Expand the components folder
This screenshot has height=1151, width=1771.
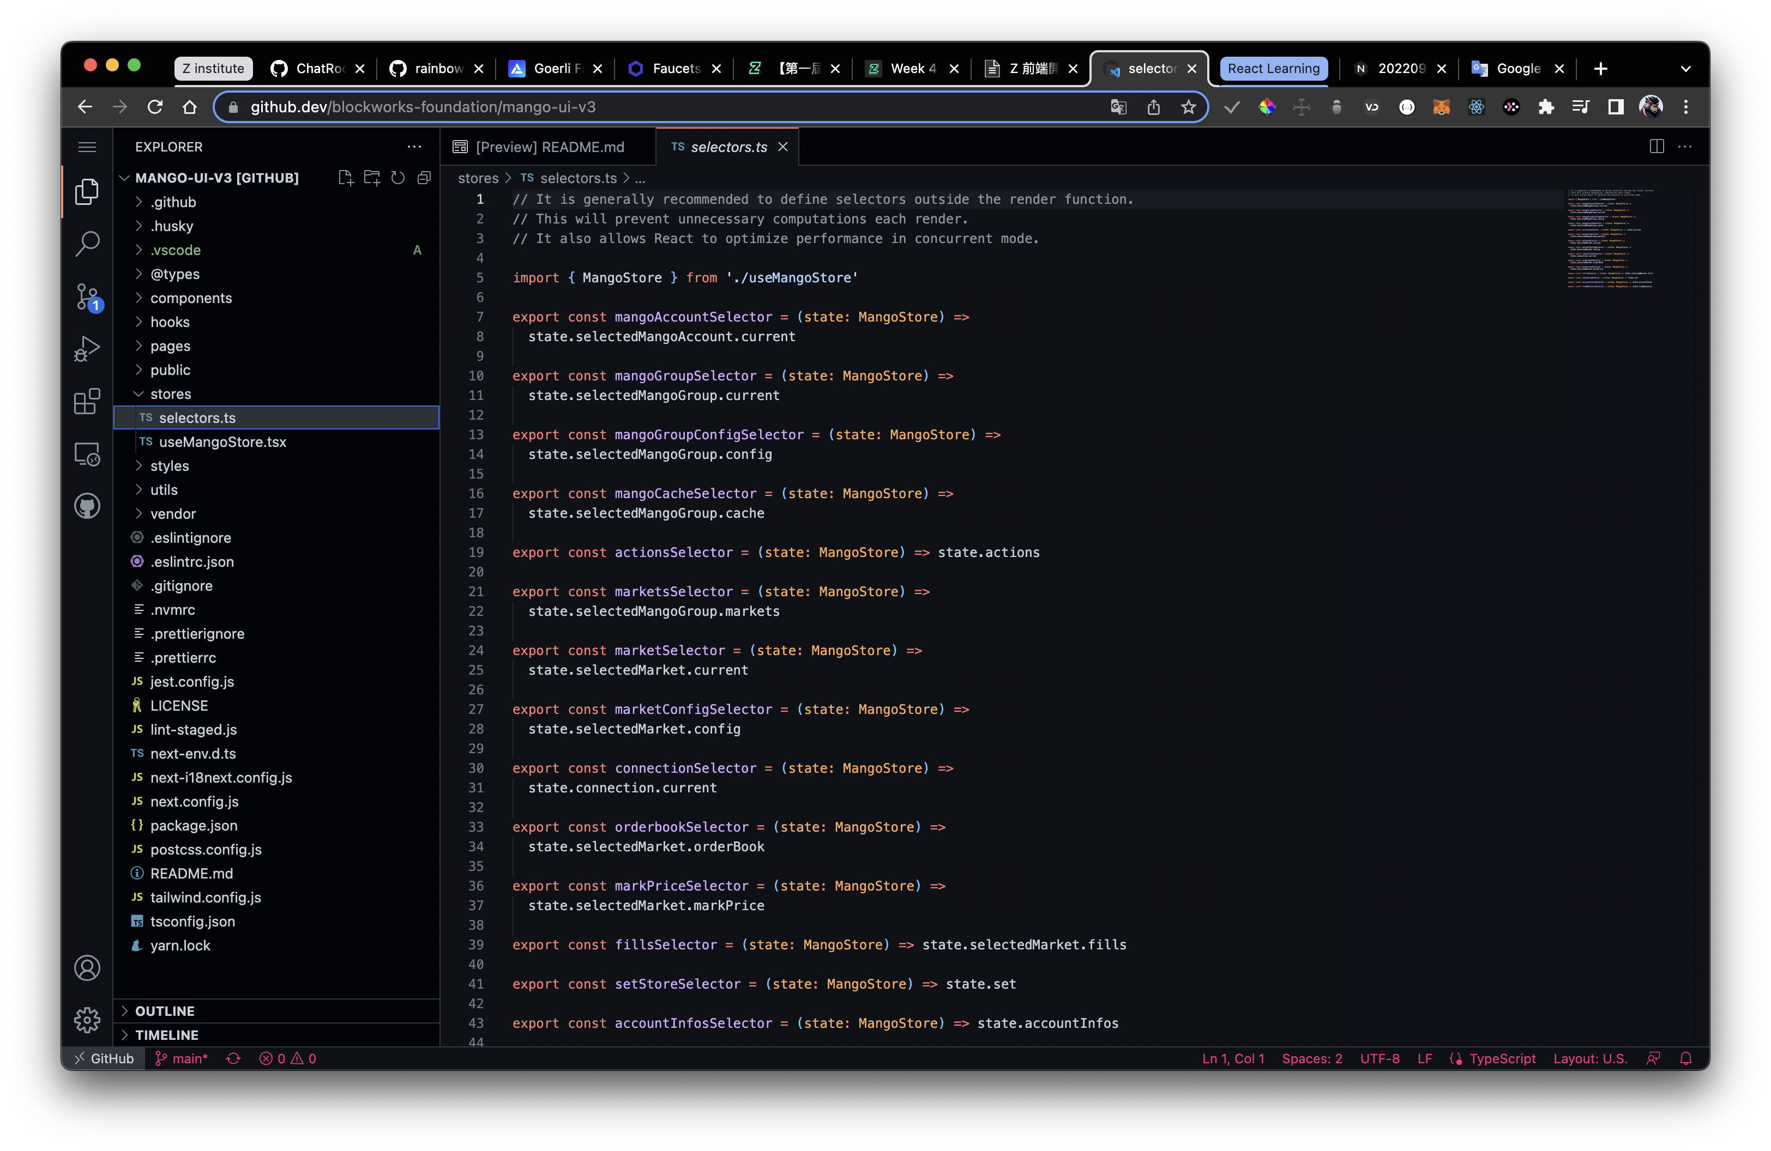click(x=190, y=298)
